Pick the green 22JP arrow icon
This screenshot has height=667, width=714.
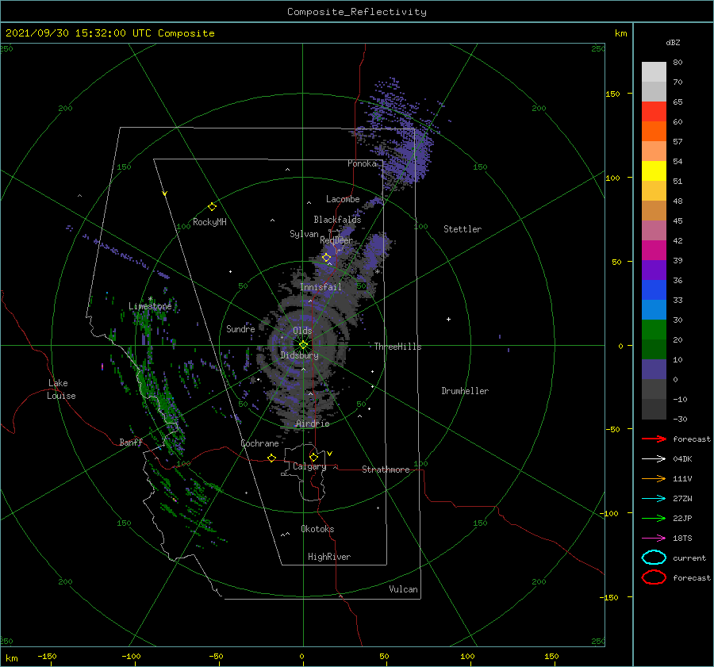[654, 518]
